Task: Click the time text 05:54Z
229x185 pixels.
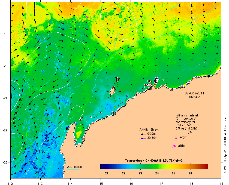Action: click(195, 97)
